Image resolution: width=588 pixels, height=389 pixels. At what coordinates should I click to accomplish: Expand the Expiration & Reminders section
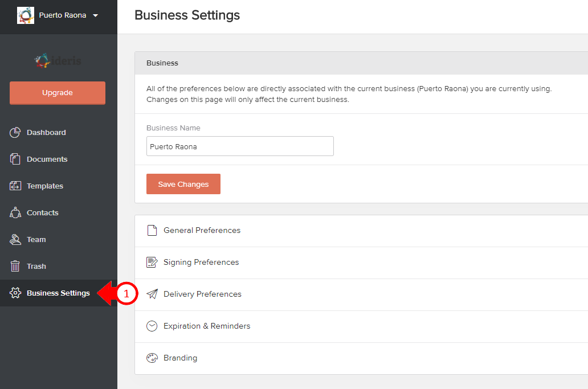tap(207, 326)
